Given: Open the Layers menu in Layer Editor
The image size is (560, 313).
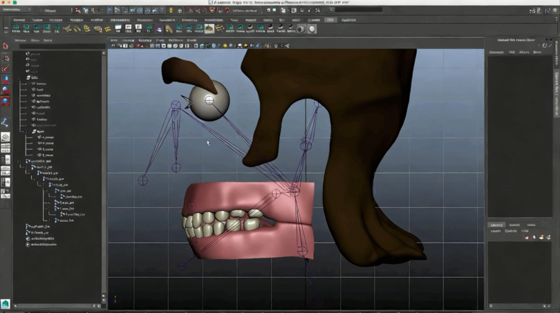Looking at the screenshot, I should tap(496, 231).
